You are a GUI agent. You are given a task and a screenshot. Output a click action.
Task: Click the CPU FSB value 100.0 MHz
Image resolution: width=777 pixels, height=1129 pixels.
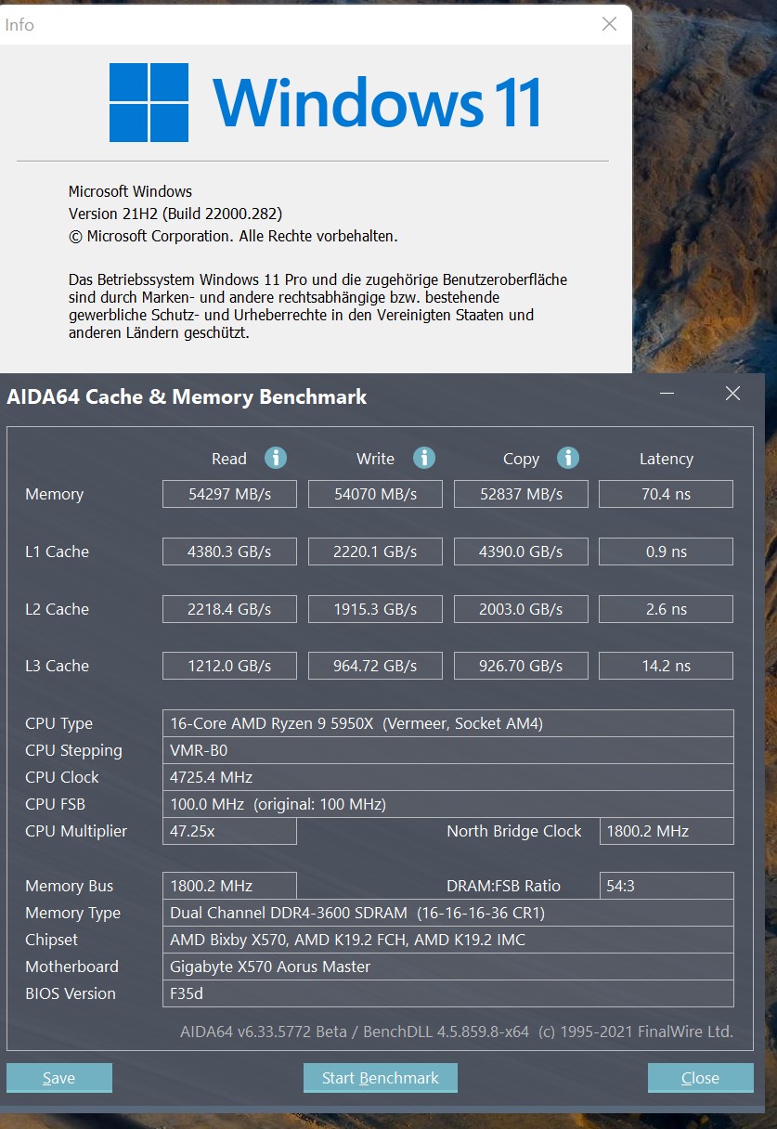pyautogui.click(x=447, y=804)
